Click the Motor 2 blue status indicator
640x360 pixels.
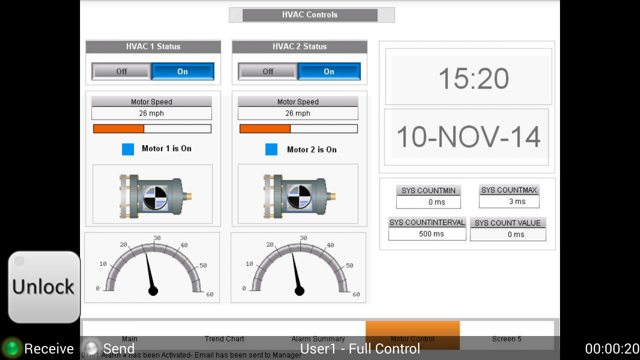point(271,149)
